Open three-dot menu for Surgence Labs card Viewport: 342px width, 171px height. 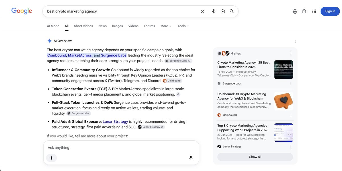(x=291, y=83)
